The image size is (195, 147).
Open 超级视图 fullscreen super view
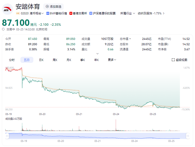[x=179, y=60]
